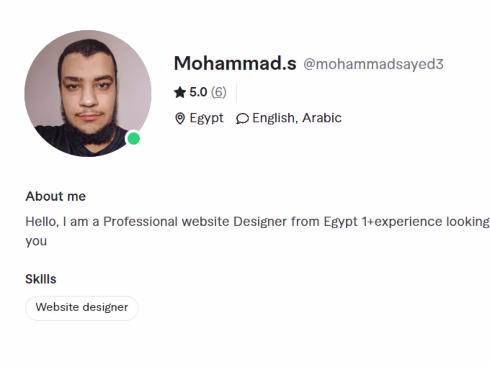Toggle the online status dot on the avatar
The image size is (490, 367).
coord(133,139)
